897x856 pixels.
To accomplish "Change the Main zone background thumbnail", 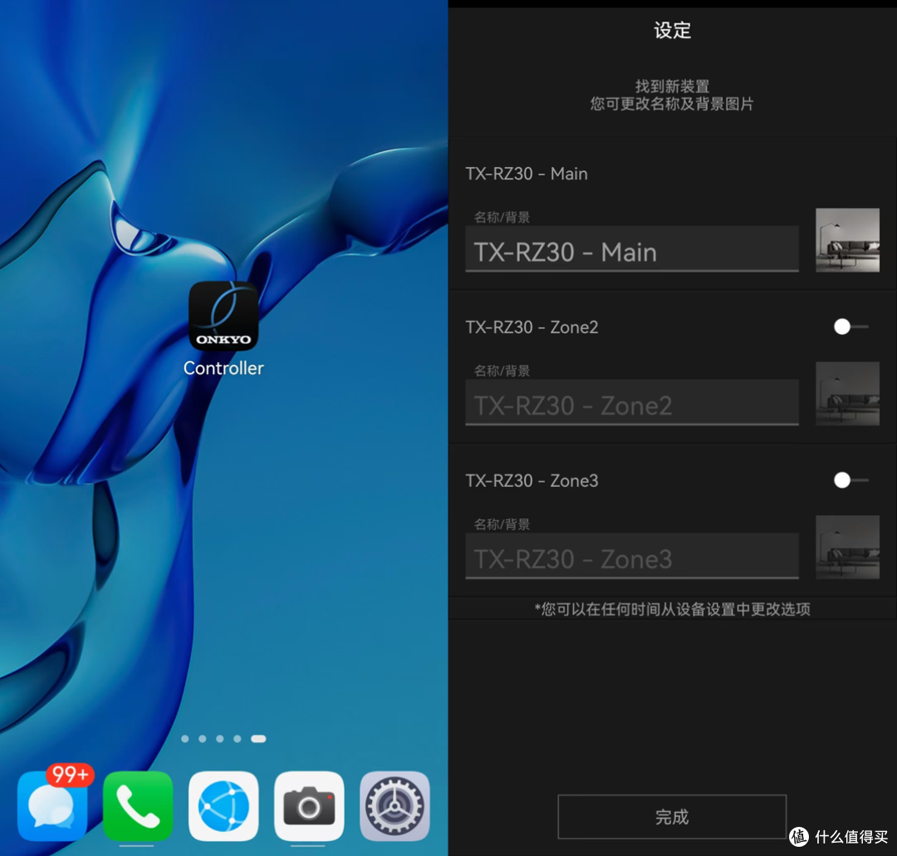I will coord(847,240).
